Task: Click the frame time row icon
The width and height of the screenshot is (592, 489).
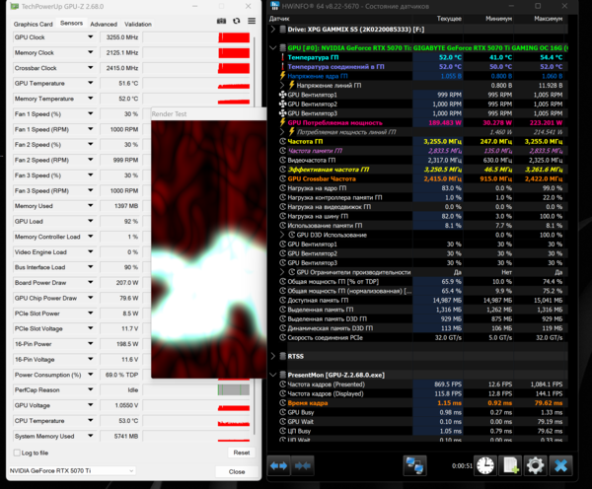Action: [282, 403]
